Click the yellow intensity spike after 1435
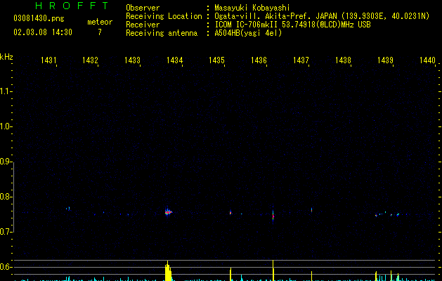This screenshot has height=281, width=442. [230, 274]
